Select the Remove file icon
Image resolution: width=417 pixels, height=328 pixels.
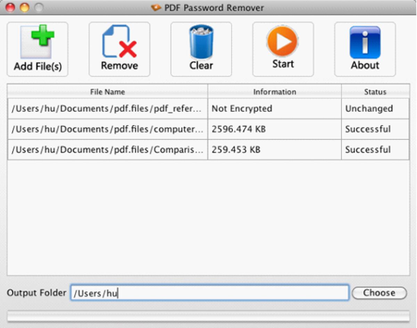tap(119, 42)
